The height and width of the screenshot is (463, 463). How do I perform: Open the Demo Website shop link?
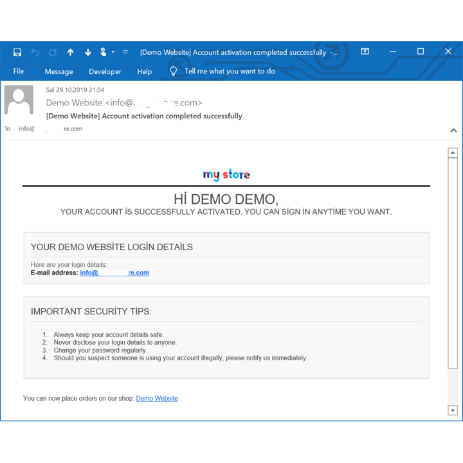157,398
